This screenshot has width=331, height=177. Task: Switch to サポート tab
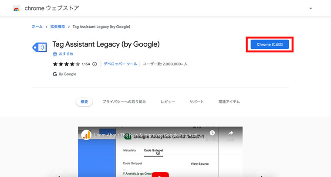click(196, 102)
